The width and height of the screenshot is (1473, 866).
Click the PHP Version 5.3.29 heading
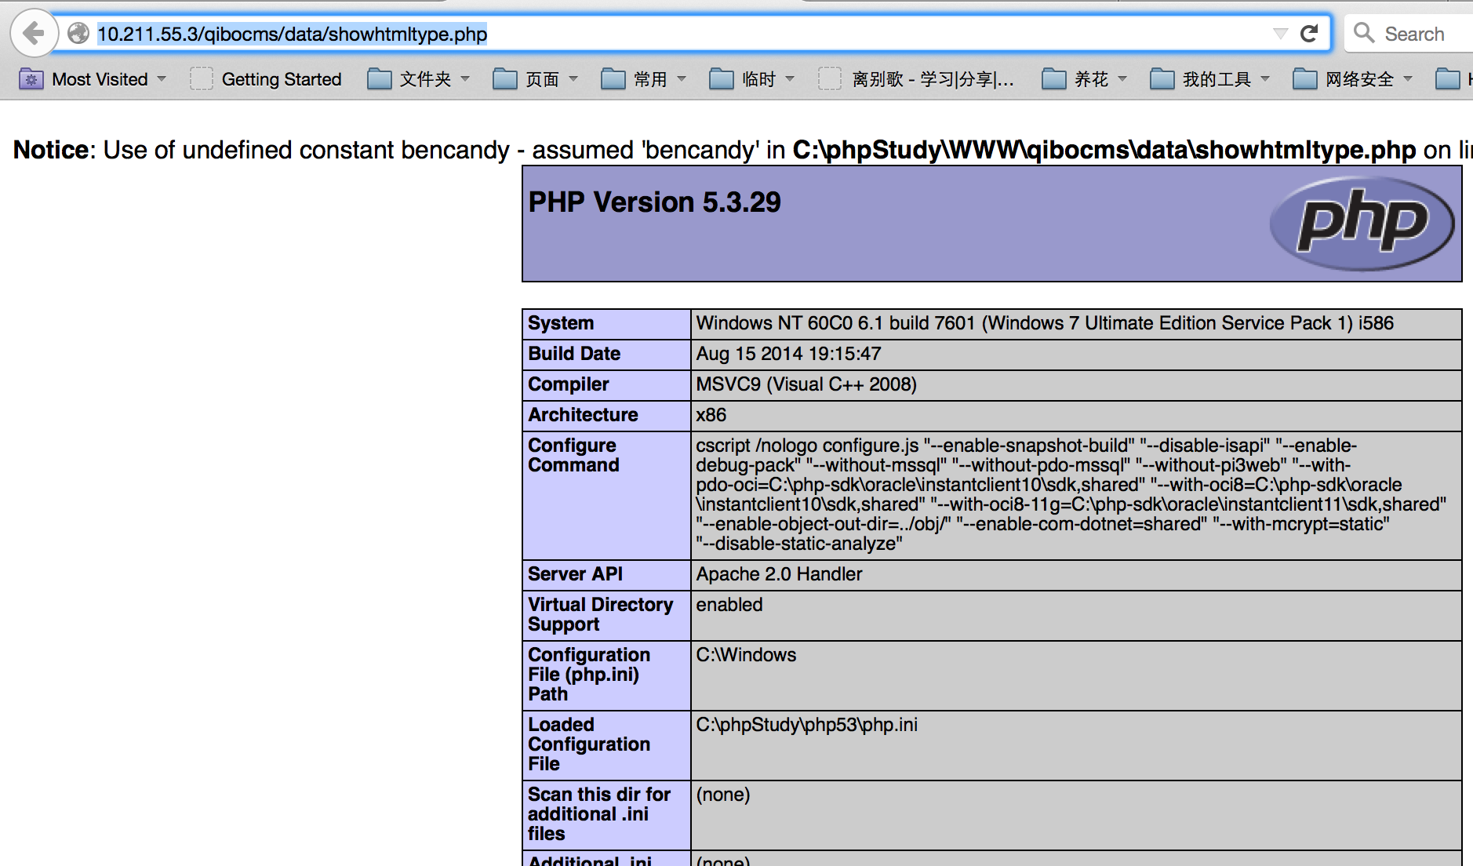coord(655,202)
